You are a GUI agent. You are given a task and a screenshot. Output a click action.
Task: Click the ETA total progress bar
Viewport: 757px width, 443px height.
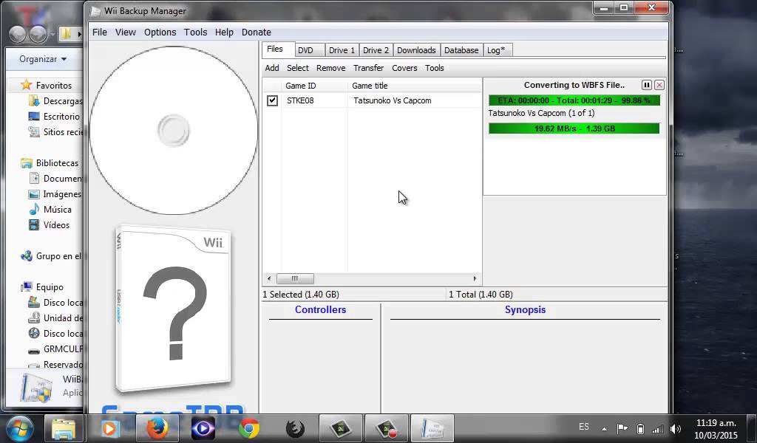pos(574,100)
